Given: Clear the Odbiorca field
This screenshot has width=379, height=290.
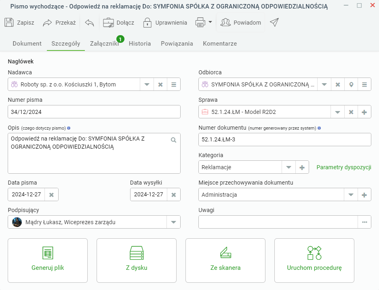Looking at the screenshot, I should click(338, 84).
